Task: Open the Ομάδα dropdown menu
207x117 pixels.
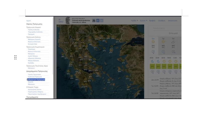Action: pos(134,21)
